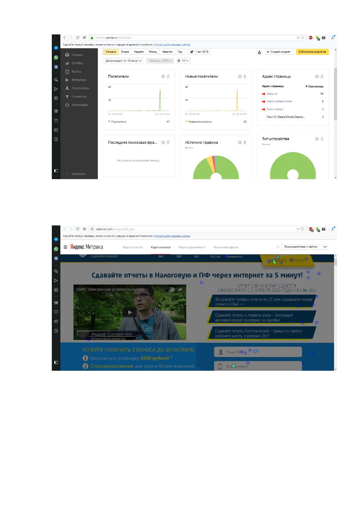Click the settings gear on Посетители widget
Screen dimensions: 363x513
(x=163, y=76)
